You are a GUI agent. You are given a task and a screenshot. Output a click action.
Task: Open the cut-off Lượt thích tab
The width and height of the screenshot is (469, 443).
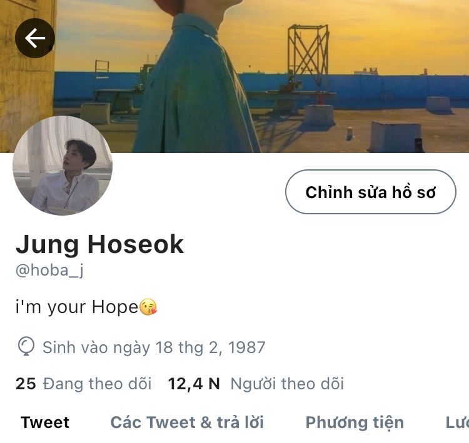[x=457, y=422]
